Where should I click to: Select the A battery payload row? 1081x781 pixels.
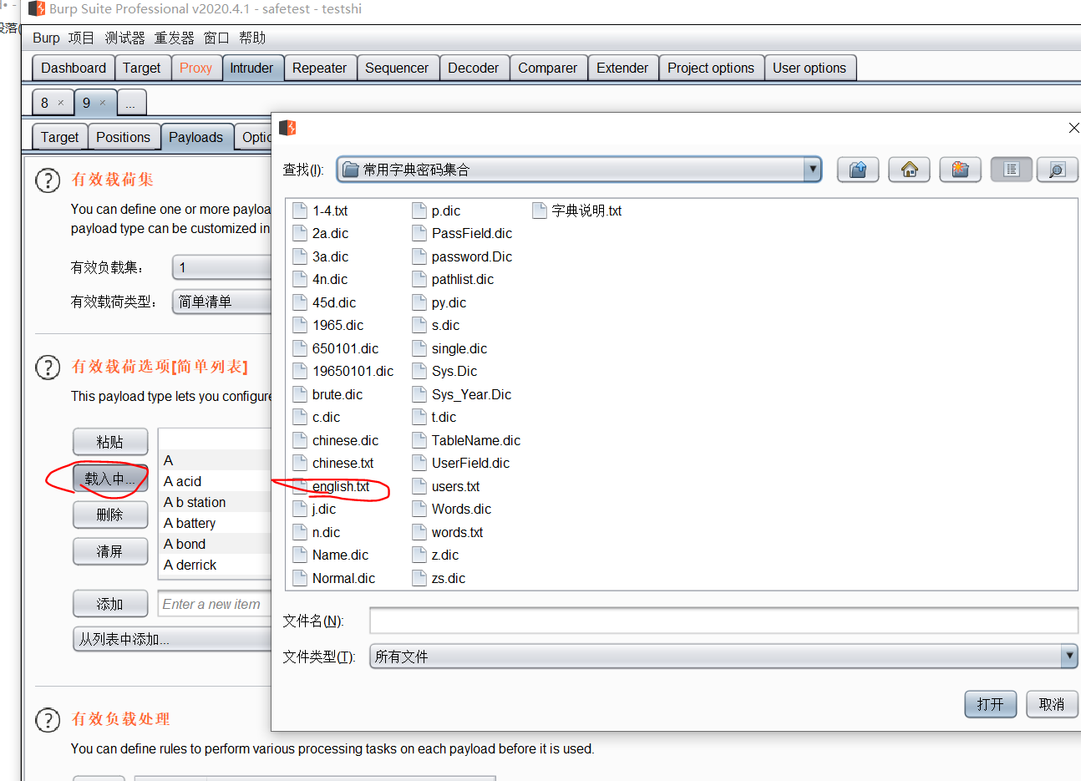[x=216, y=523]
